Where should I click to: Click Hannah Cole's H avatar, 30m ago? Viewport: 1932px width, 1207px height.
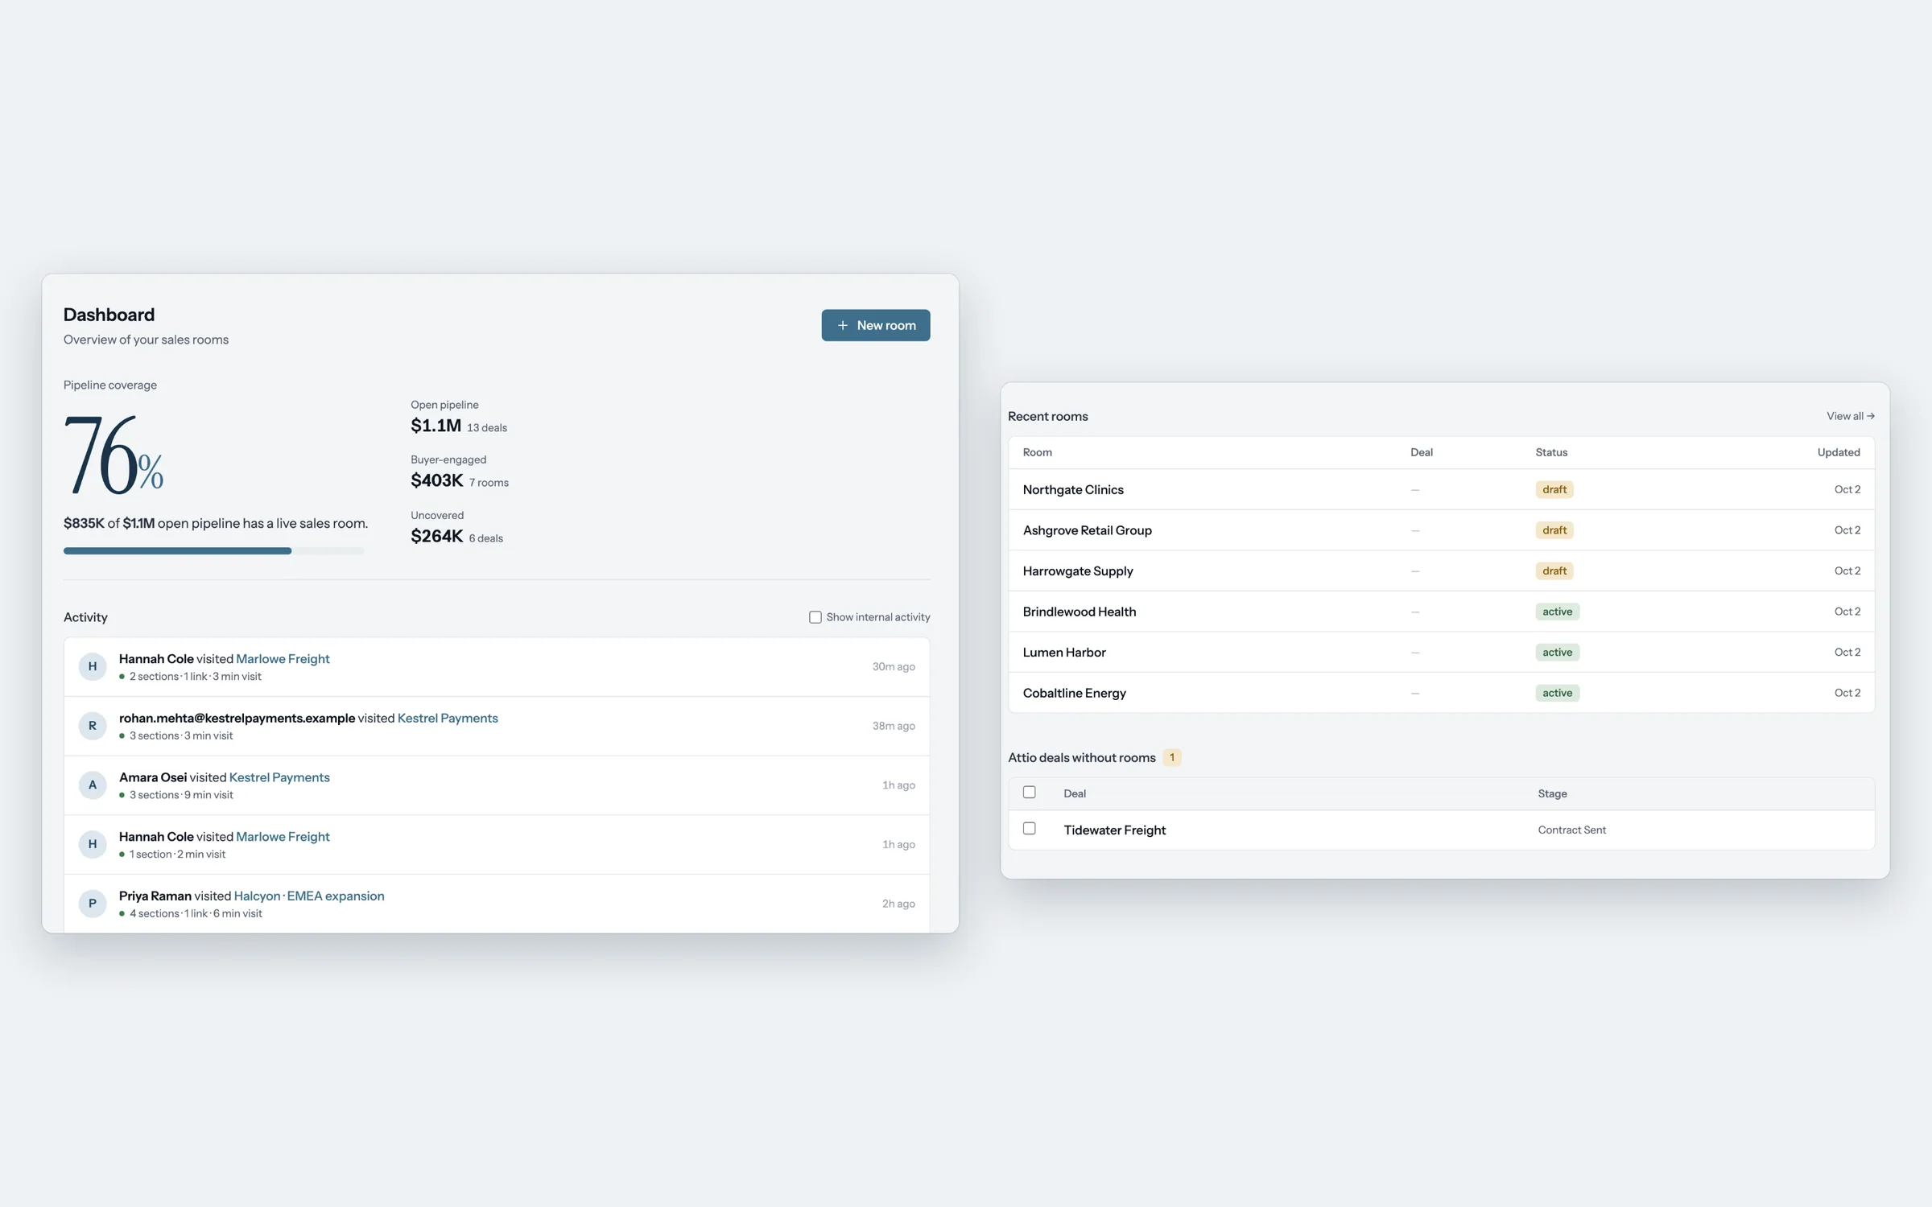(93, 666)
